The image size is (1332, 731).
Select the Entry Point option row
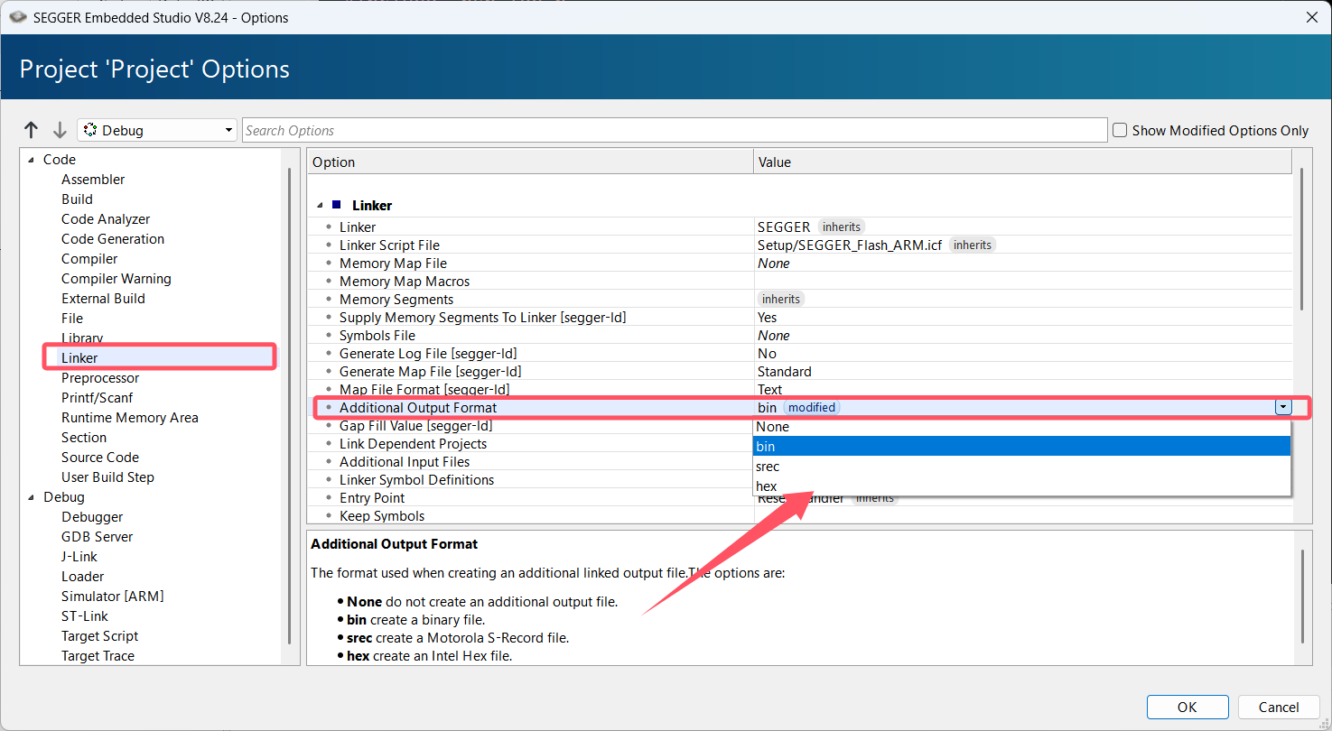[530, 498]
